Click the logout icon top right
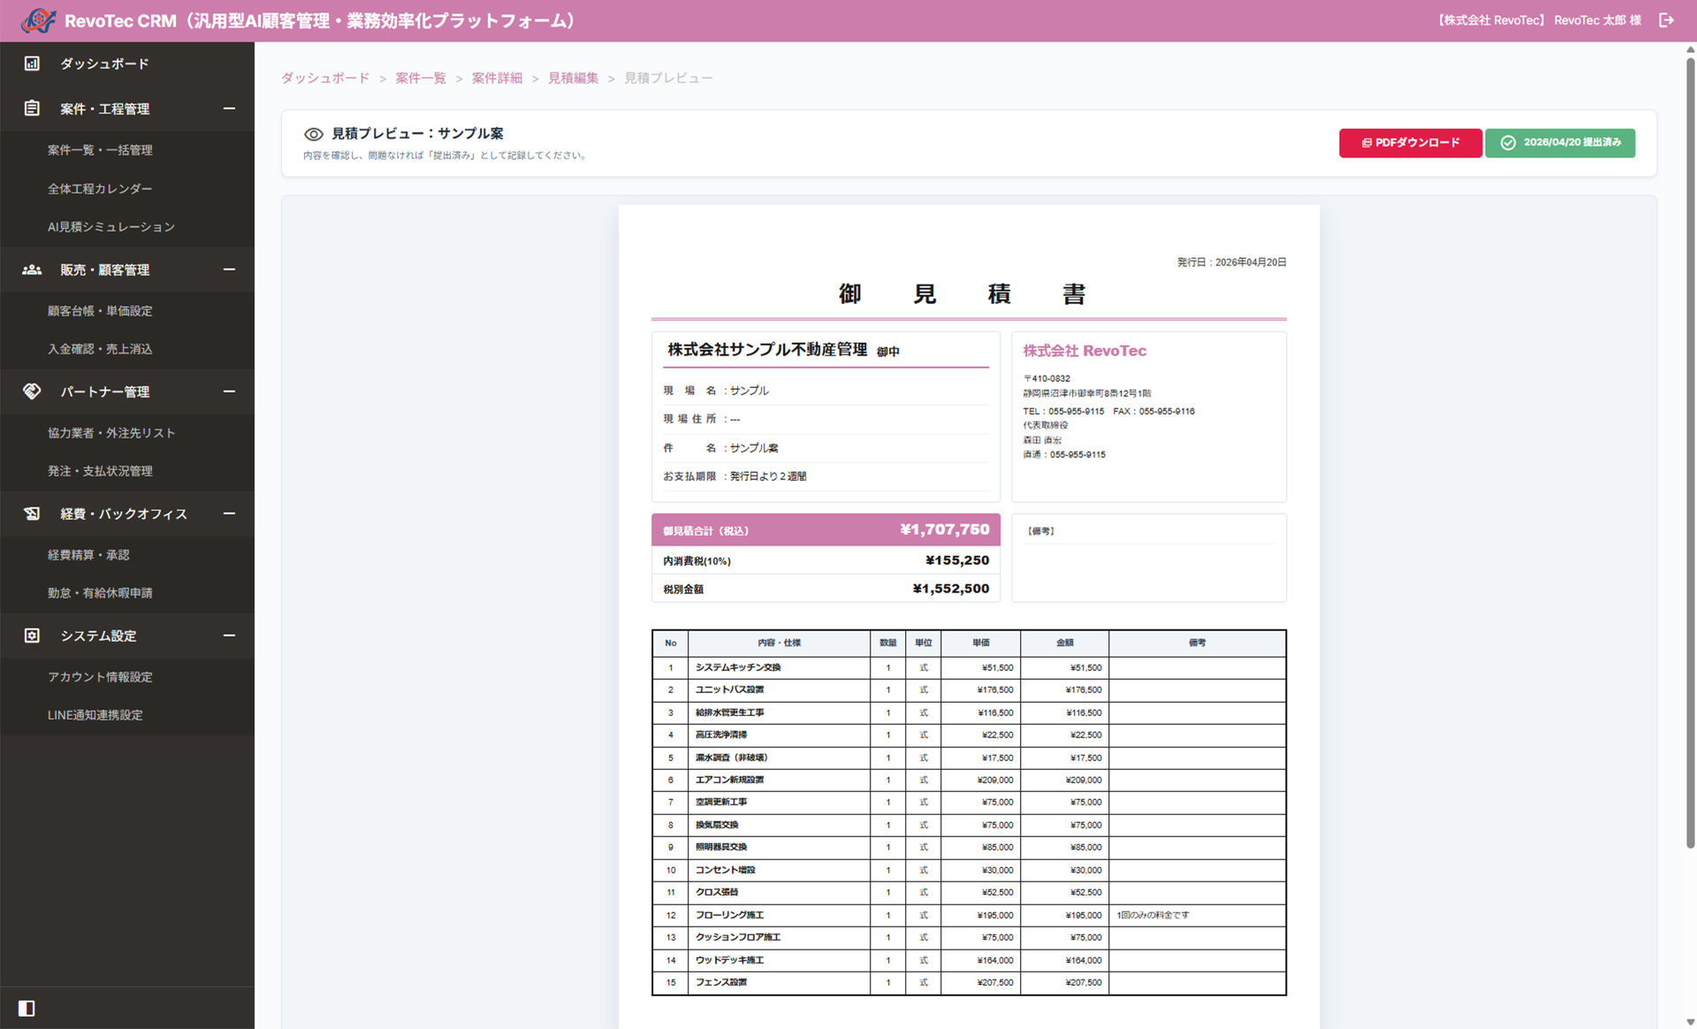Image resolution: width=1697 pixels, height=1029 pixels. pos(1665,19)
